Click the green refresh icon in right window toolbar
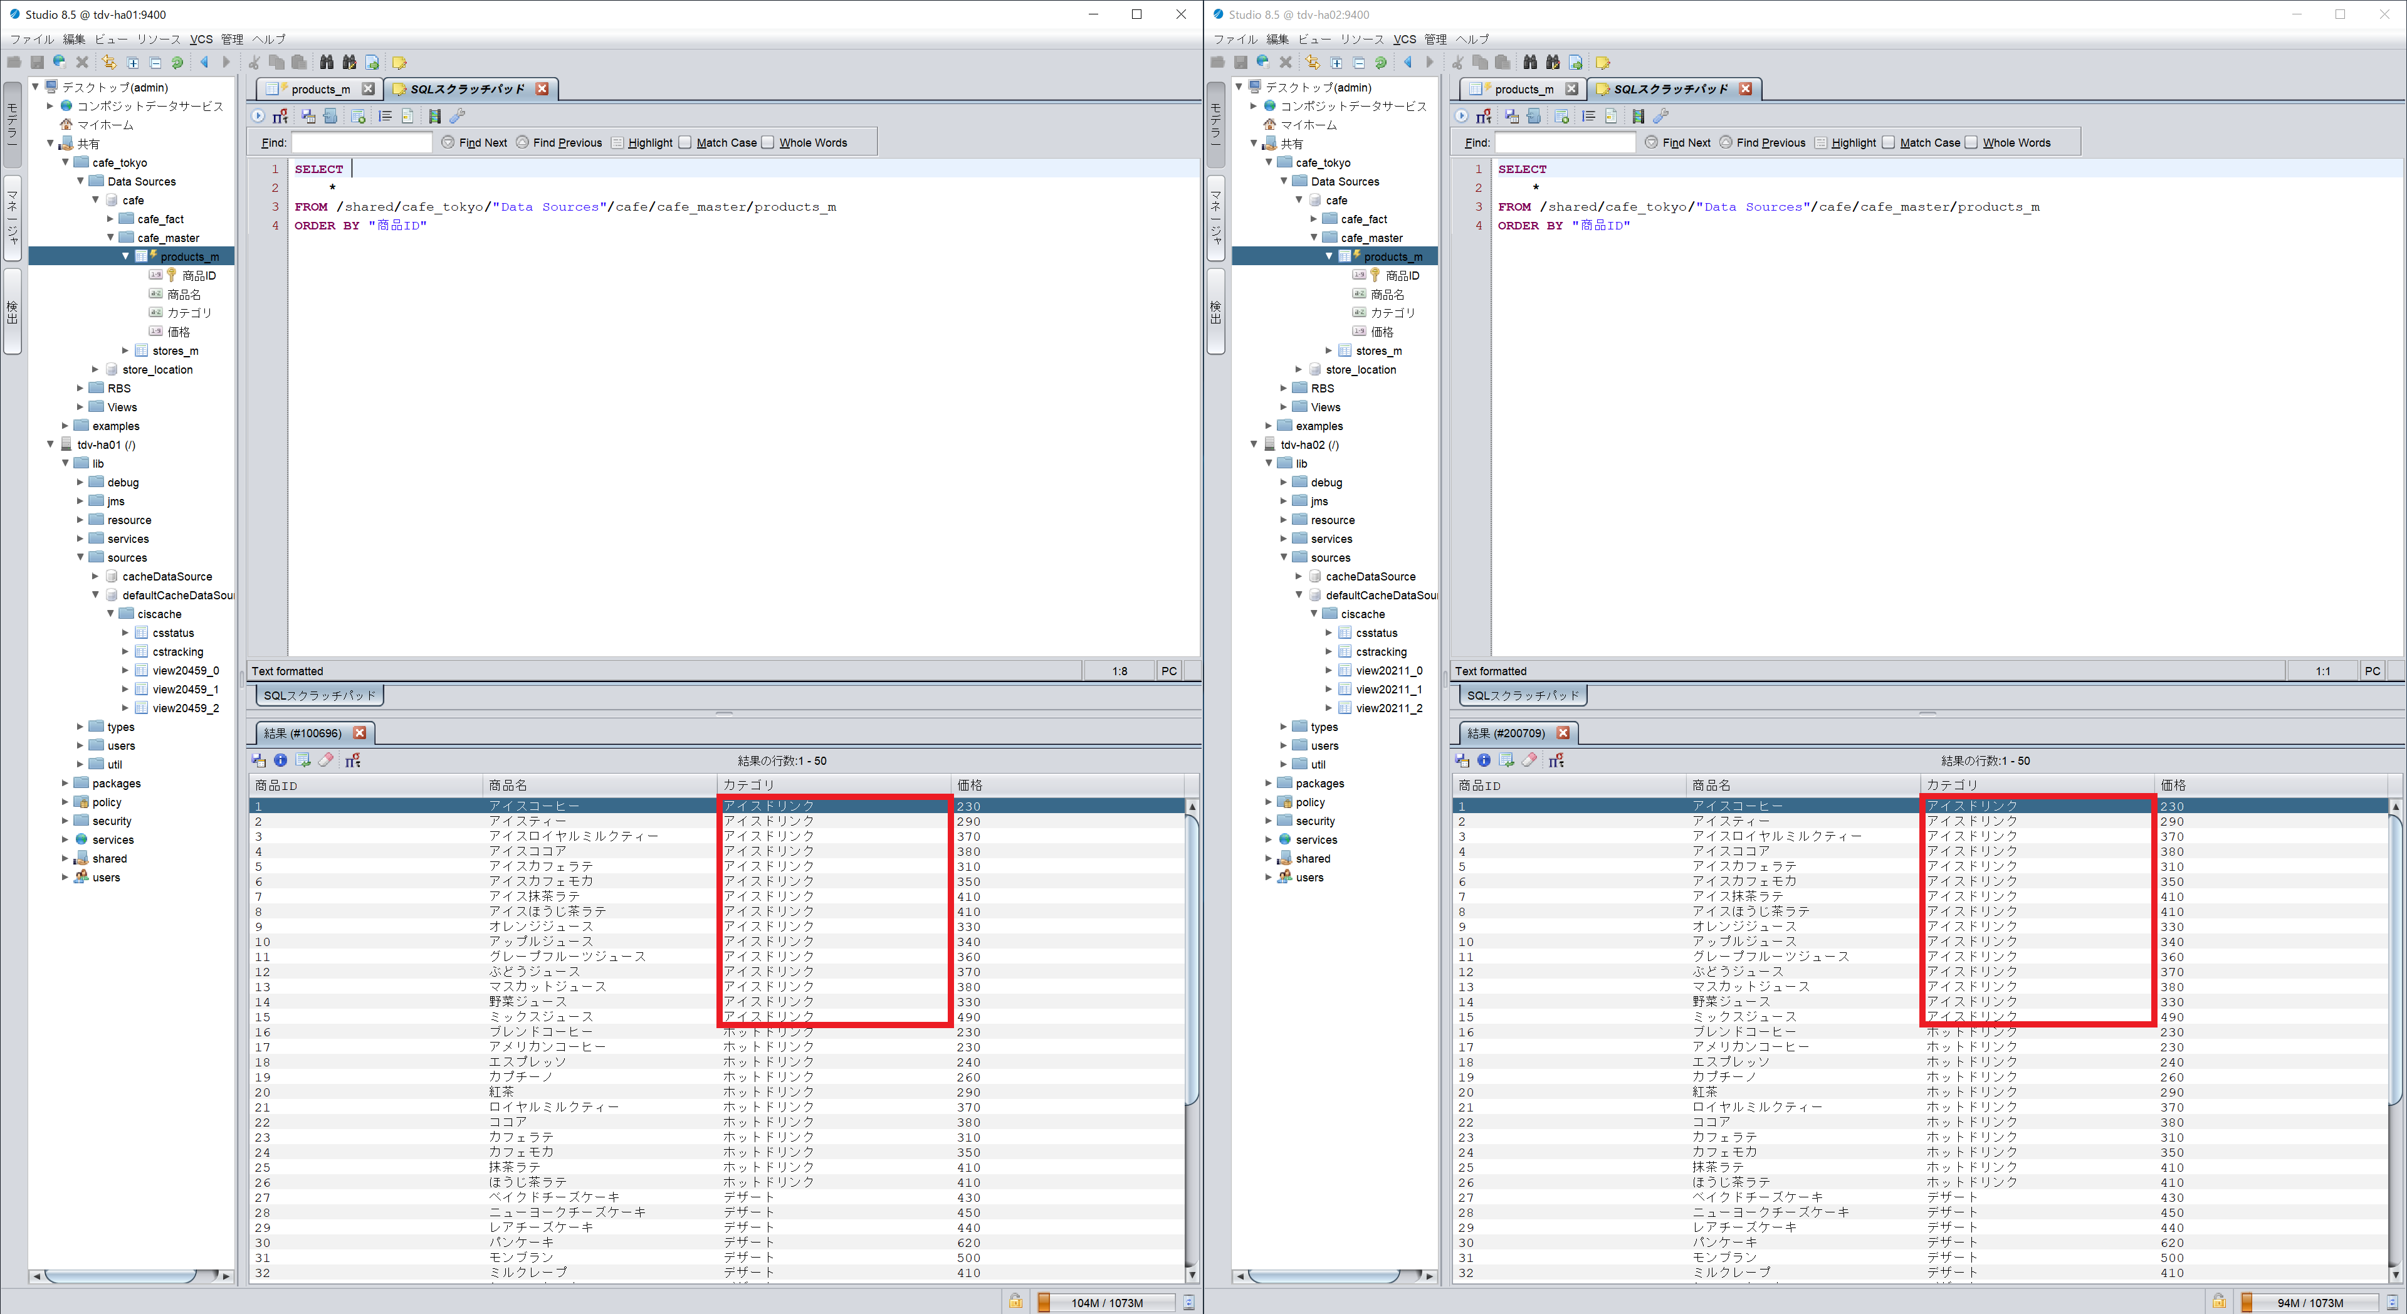The height and width of the screenshot is (1314, 2407). pos(1381,63)
